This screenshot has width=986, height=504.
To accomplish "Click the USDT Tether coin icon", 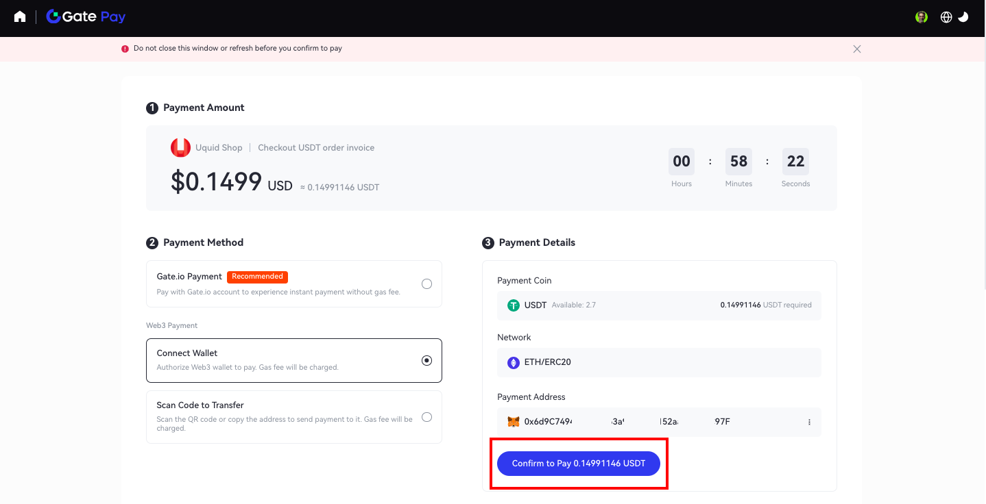I will pyautogui.click(x=514, y=305).
